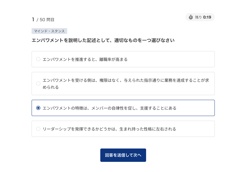Select the radio button for 離職率が高まる option
Screen dimensions: 249x172
pos(38,59)
